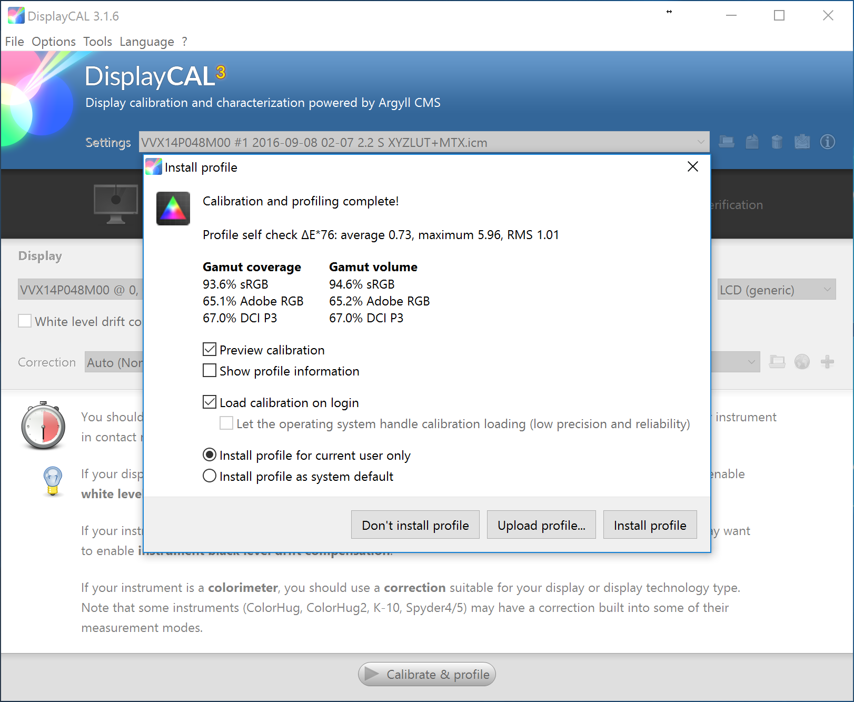Open the Correction Auto dropdown

pos(114,362)
